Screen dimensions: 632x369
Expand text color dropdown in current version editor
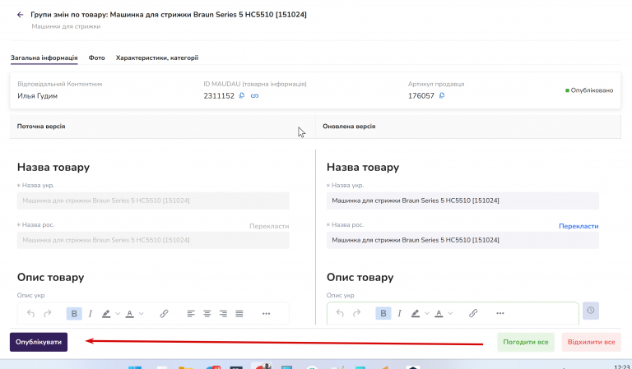tap(141, 313)
